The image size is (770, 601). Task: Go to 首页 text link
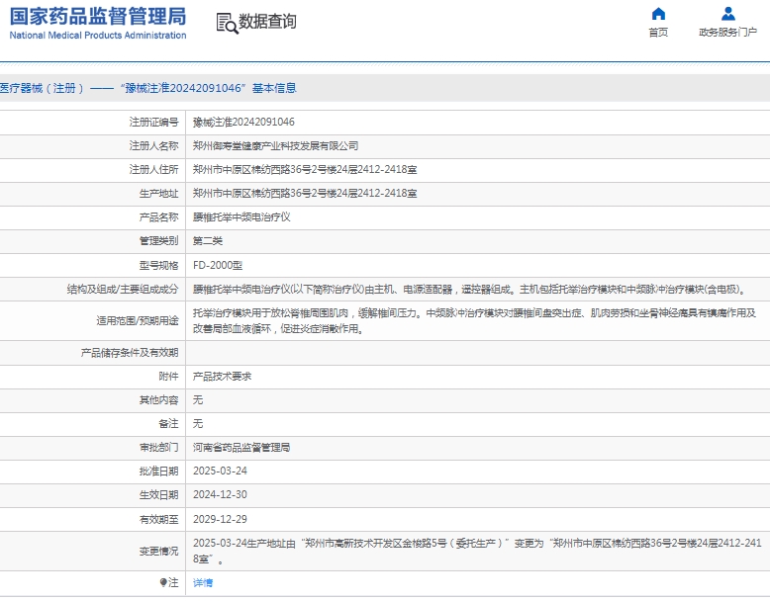tap(658, 33)
